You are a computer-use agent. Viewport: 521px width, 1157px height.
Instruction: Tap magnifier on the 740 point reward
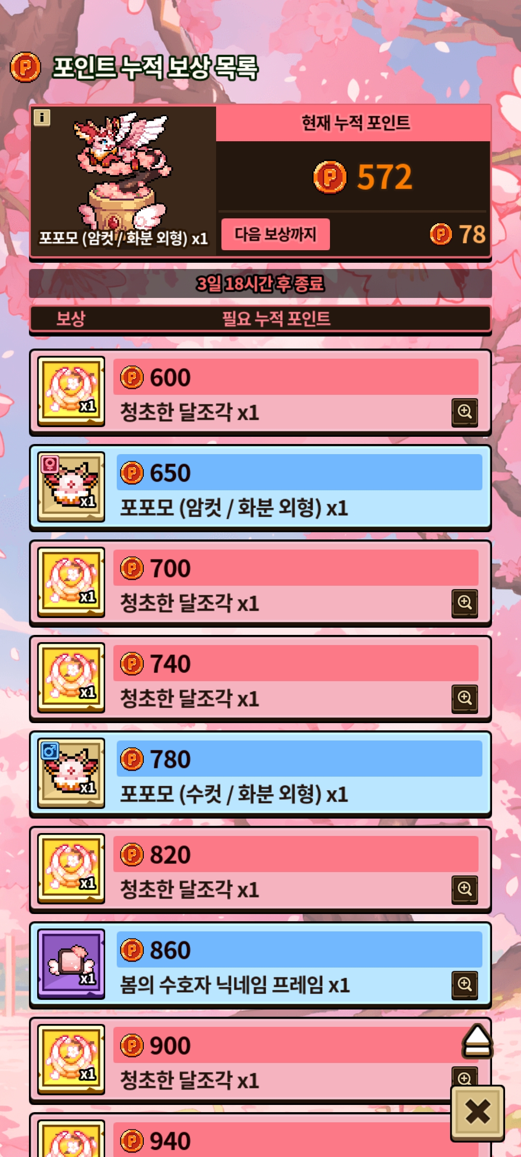pos(465,698)
